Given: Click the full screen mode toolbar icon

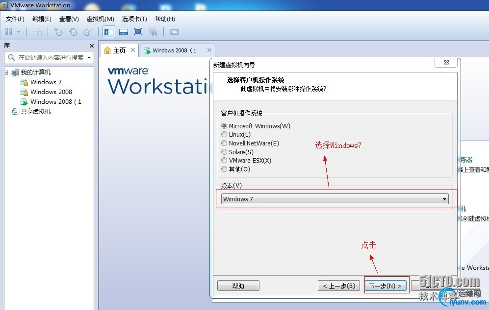Looking at the screenshot, I should pyautogui.click(x=138, y=32).
